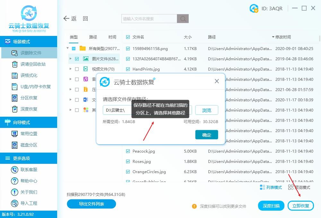Select the 视频文件(70) category row
Screen dimensions: 321x218
coord(94,69)
